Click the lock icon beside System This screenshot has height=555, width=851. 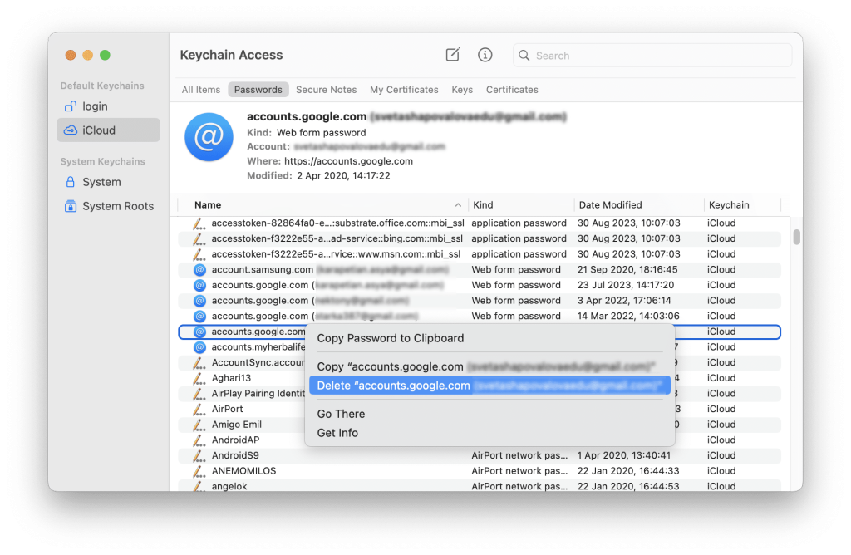coord(71,182)
